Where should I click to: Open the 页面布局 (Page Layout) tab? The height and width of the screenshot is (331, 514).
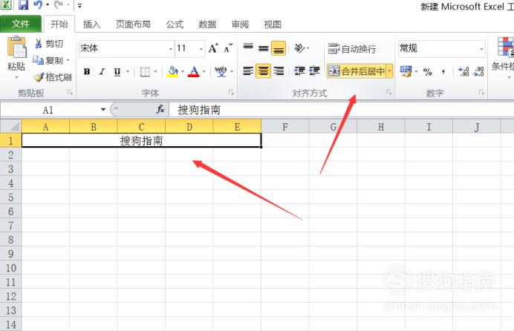pos(133,24)
